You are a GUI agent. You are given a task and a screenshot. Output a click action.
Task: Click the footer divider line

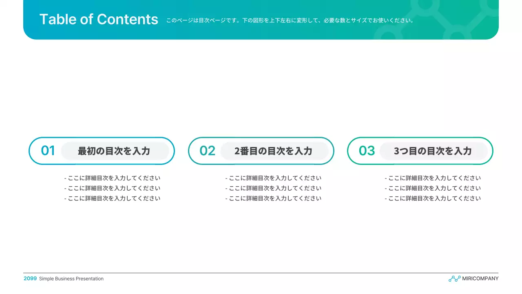click(261, 271)
